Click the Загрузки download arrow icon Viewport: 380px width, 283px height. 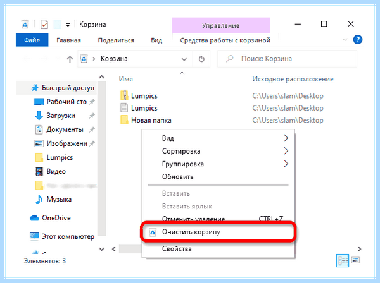point(39,116)
